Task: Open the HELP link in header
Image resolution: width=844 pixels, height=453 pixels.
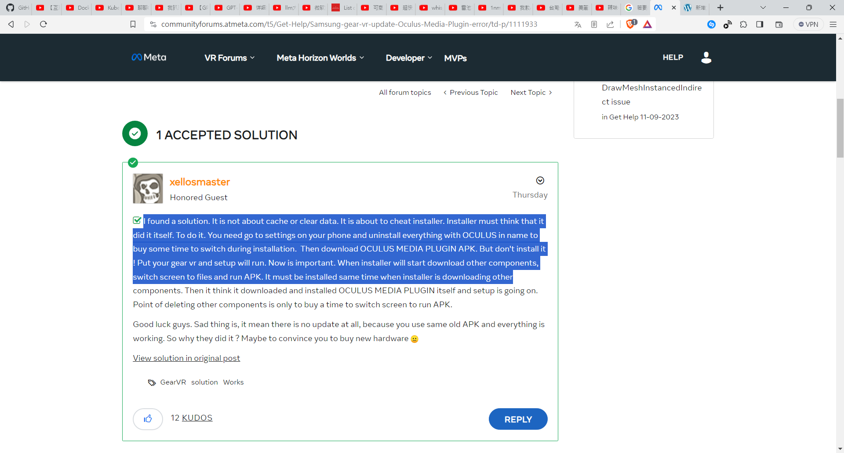Action: point(673,58)
